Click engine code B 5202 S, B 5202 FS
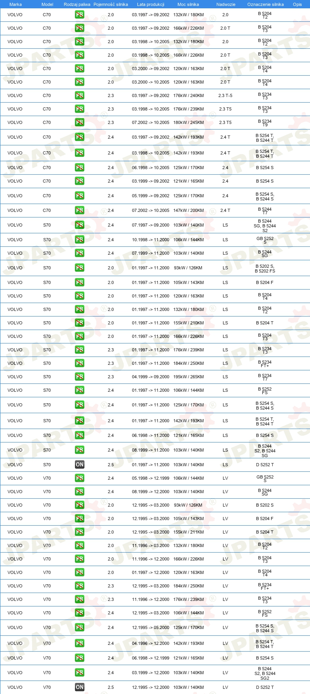The height and width of the screenshot is (694, 310). tap(265, 269)
